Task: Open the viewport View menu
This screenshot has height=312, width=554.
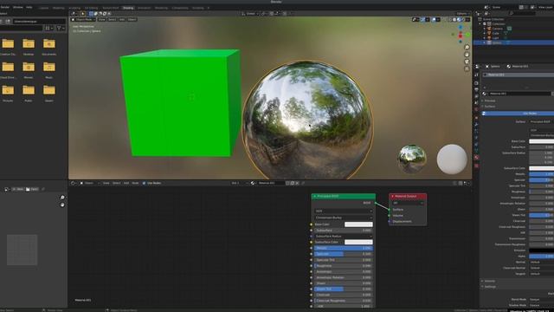Action: click(x=102, y=19)
